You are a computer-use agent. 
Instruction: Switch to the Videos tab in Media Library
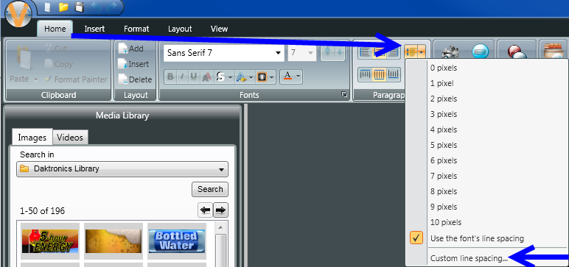click(70, 138)
